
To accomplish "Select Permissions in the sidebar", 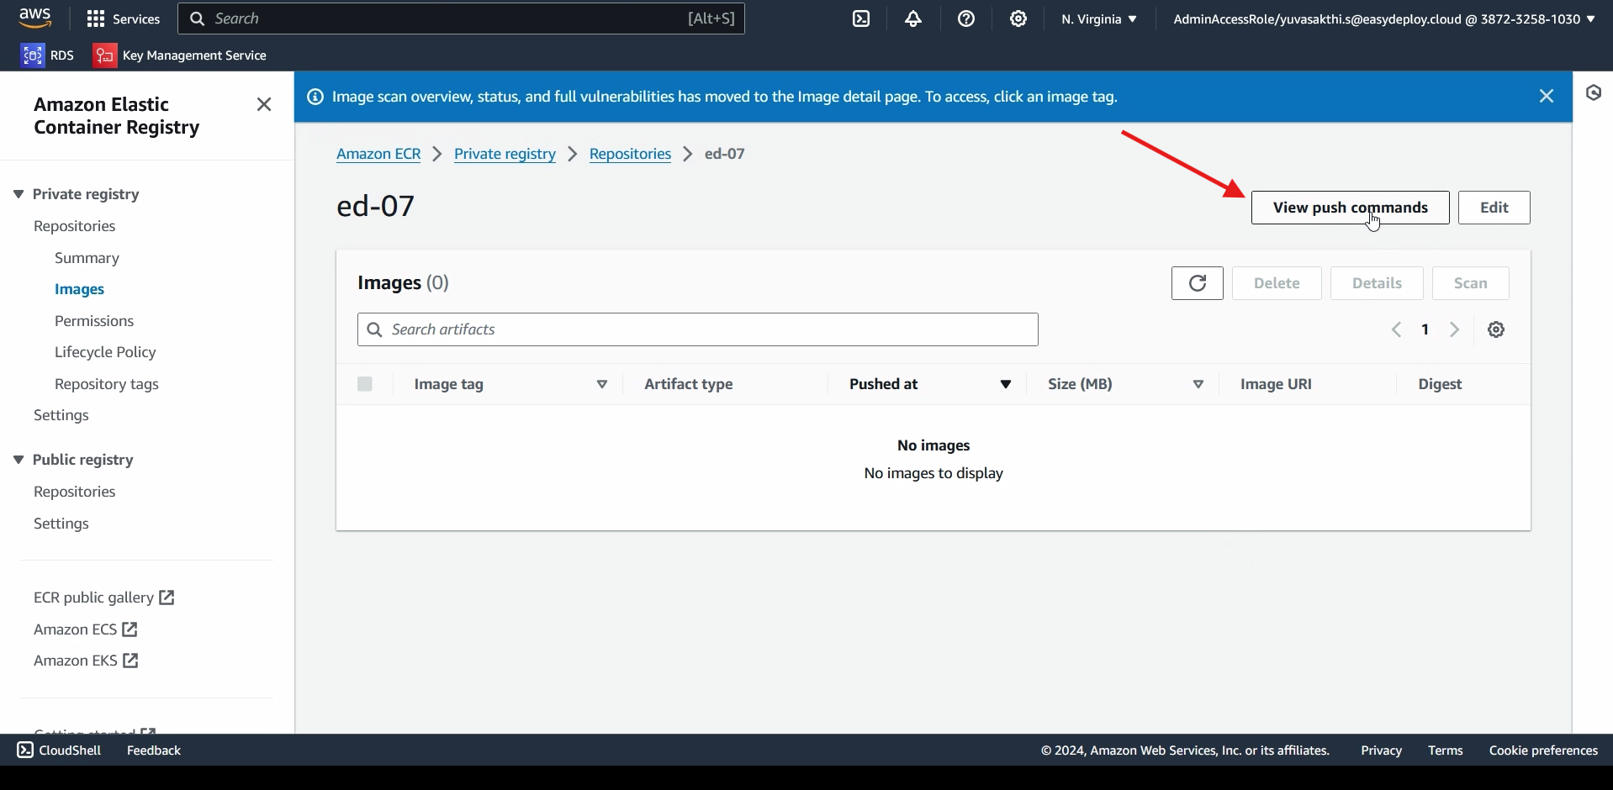I will click(x=94, y=321).
